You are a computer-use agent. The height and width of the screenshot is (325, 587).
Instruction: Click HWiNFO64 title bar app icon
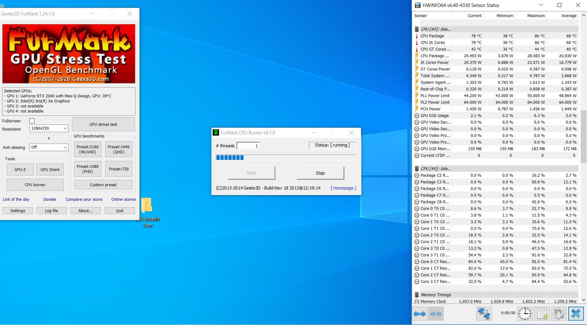(418, 5)
